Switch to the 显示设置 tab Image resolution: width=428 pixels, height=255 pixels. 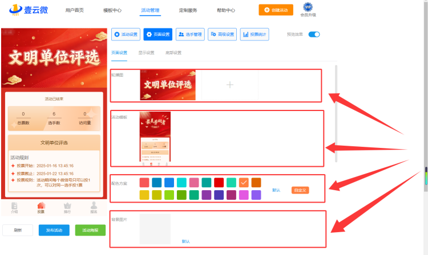(x=146, y=52)
